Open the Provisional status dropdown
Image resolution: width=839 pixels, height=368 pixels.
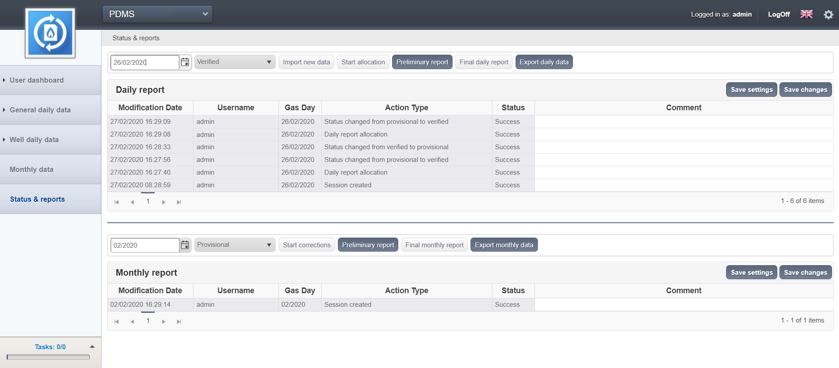pos(235,245)
